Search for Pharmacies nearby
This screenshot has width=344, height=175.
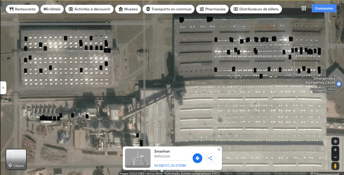pos(212,9)
